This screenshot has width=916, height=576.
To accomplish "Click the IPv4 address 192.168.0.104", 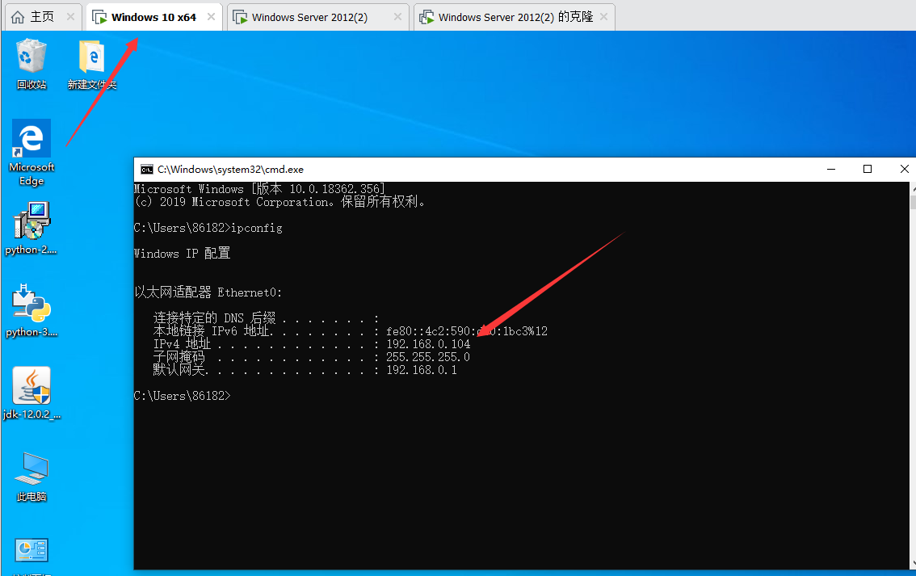I will (x=428, y=344).
